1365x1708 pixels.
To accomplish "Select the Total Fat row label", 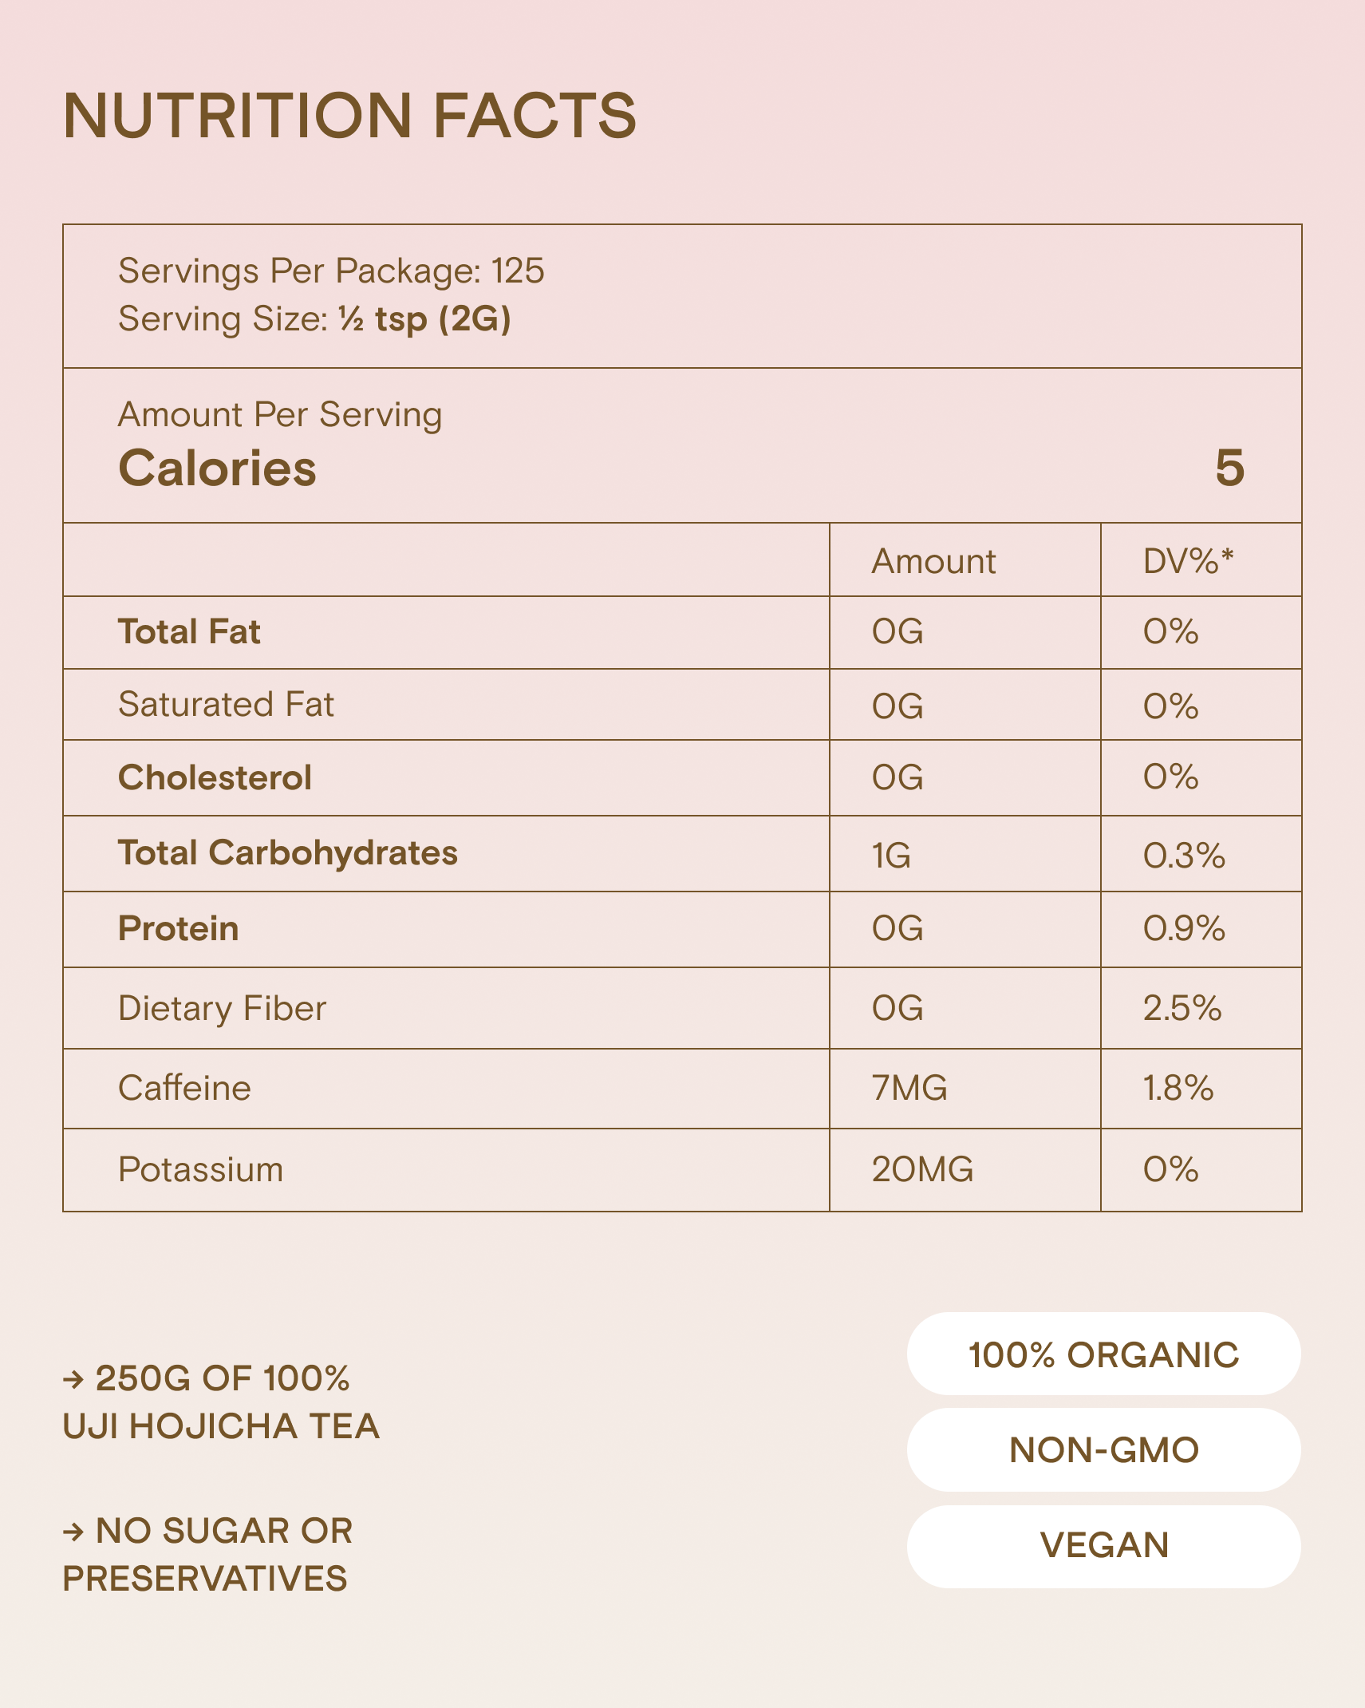I will [189, 632].
